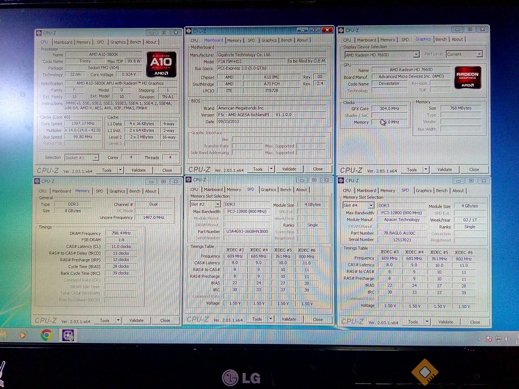Click the title icon of the Graphics CPU-Z window
This screenshot has width=519, height=389.
click(x=341, y=30)
